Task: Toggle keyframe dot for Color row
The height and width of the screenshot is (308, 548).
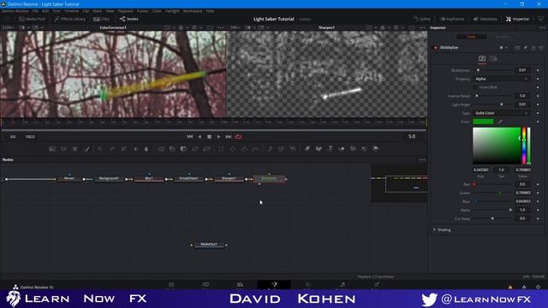Action: [538, 121]
